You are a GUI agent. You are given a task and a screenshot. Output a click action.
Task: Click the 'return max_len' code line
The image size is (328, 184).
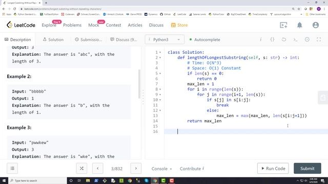point(204,121)
